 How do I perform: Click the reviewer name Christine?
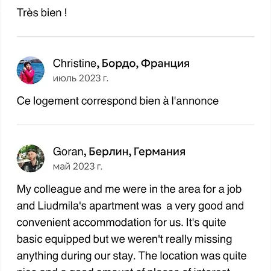(x=75, y=63)
